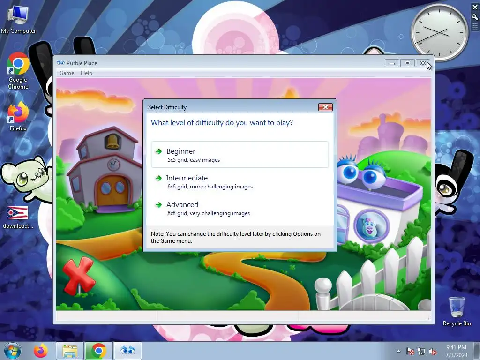The height and width of the screenshot is (360, 480).
Task: Close the Purble Place window
Action: pos(423,63)
